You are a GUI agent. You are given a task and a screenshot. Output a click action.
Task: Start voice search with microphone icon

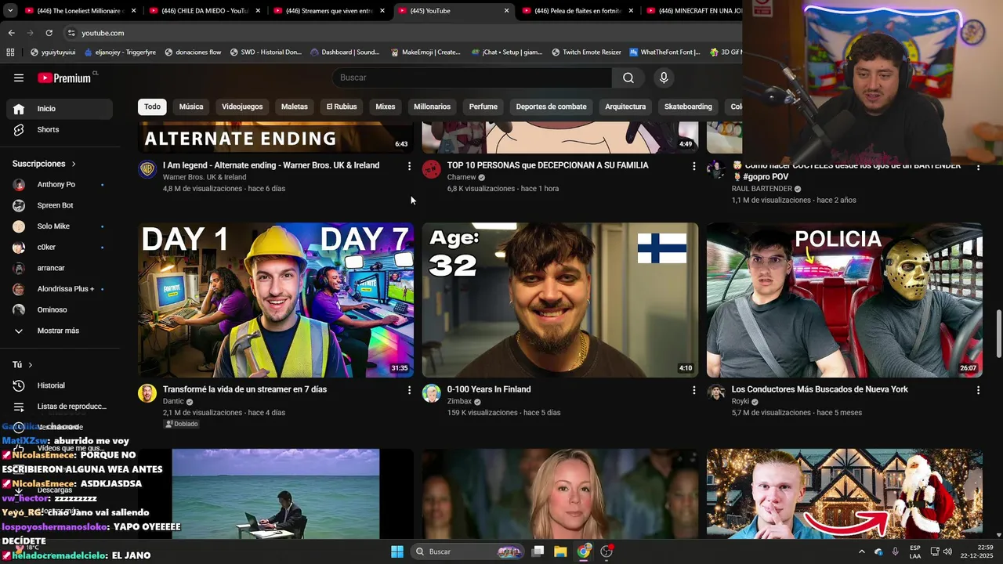(x=664, y=78)
